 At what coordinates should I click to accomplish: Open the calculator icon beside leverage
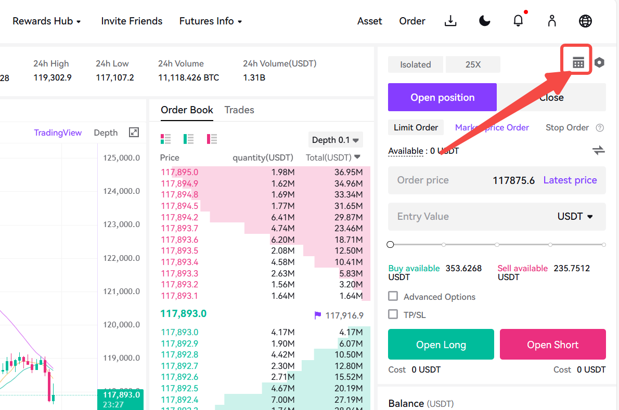[578, 62]
